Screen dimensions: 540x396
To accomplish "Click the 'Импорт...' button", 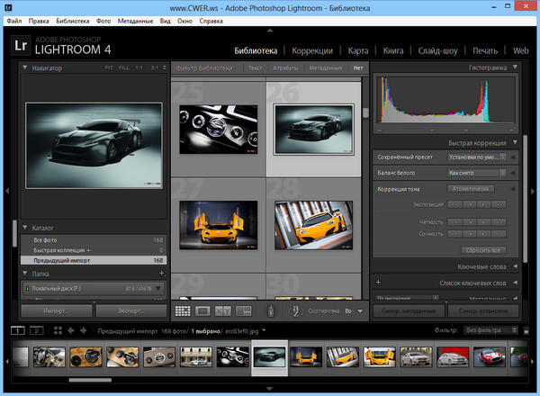I will (56, 310).
